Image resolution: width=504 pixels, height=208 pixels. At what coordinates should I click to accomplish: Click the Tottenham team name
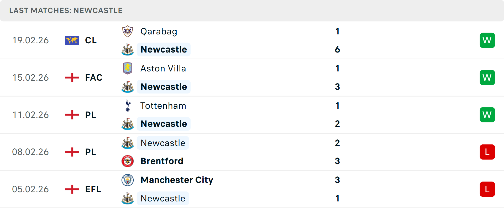coord(163,106)
